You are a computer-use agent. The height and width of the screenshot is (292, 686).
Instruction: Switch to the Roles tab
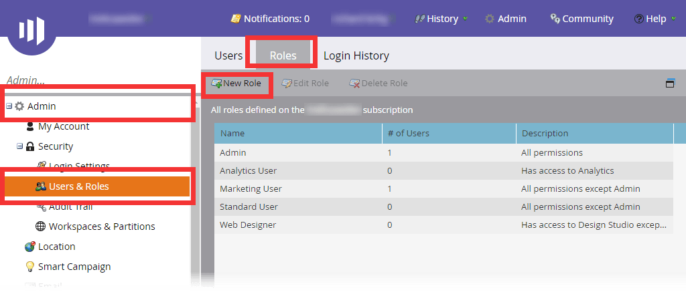coord(283,55)
